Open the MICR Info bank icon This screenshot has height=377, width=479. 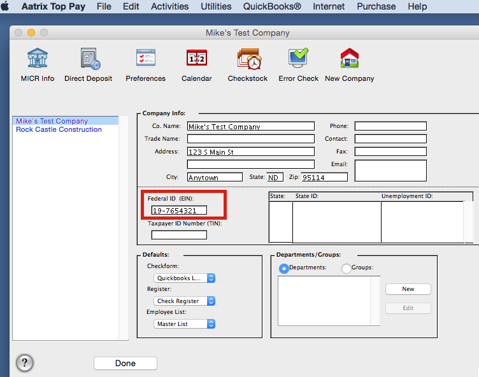38,58
